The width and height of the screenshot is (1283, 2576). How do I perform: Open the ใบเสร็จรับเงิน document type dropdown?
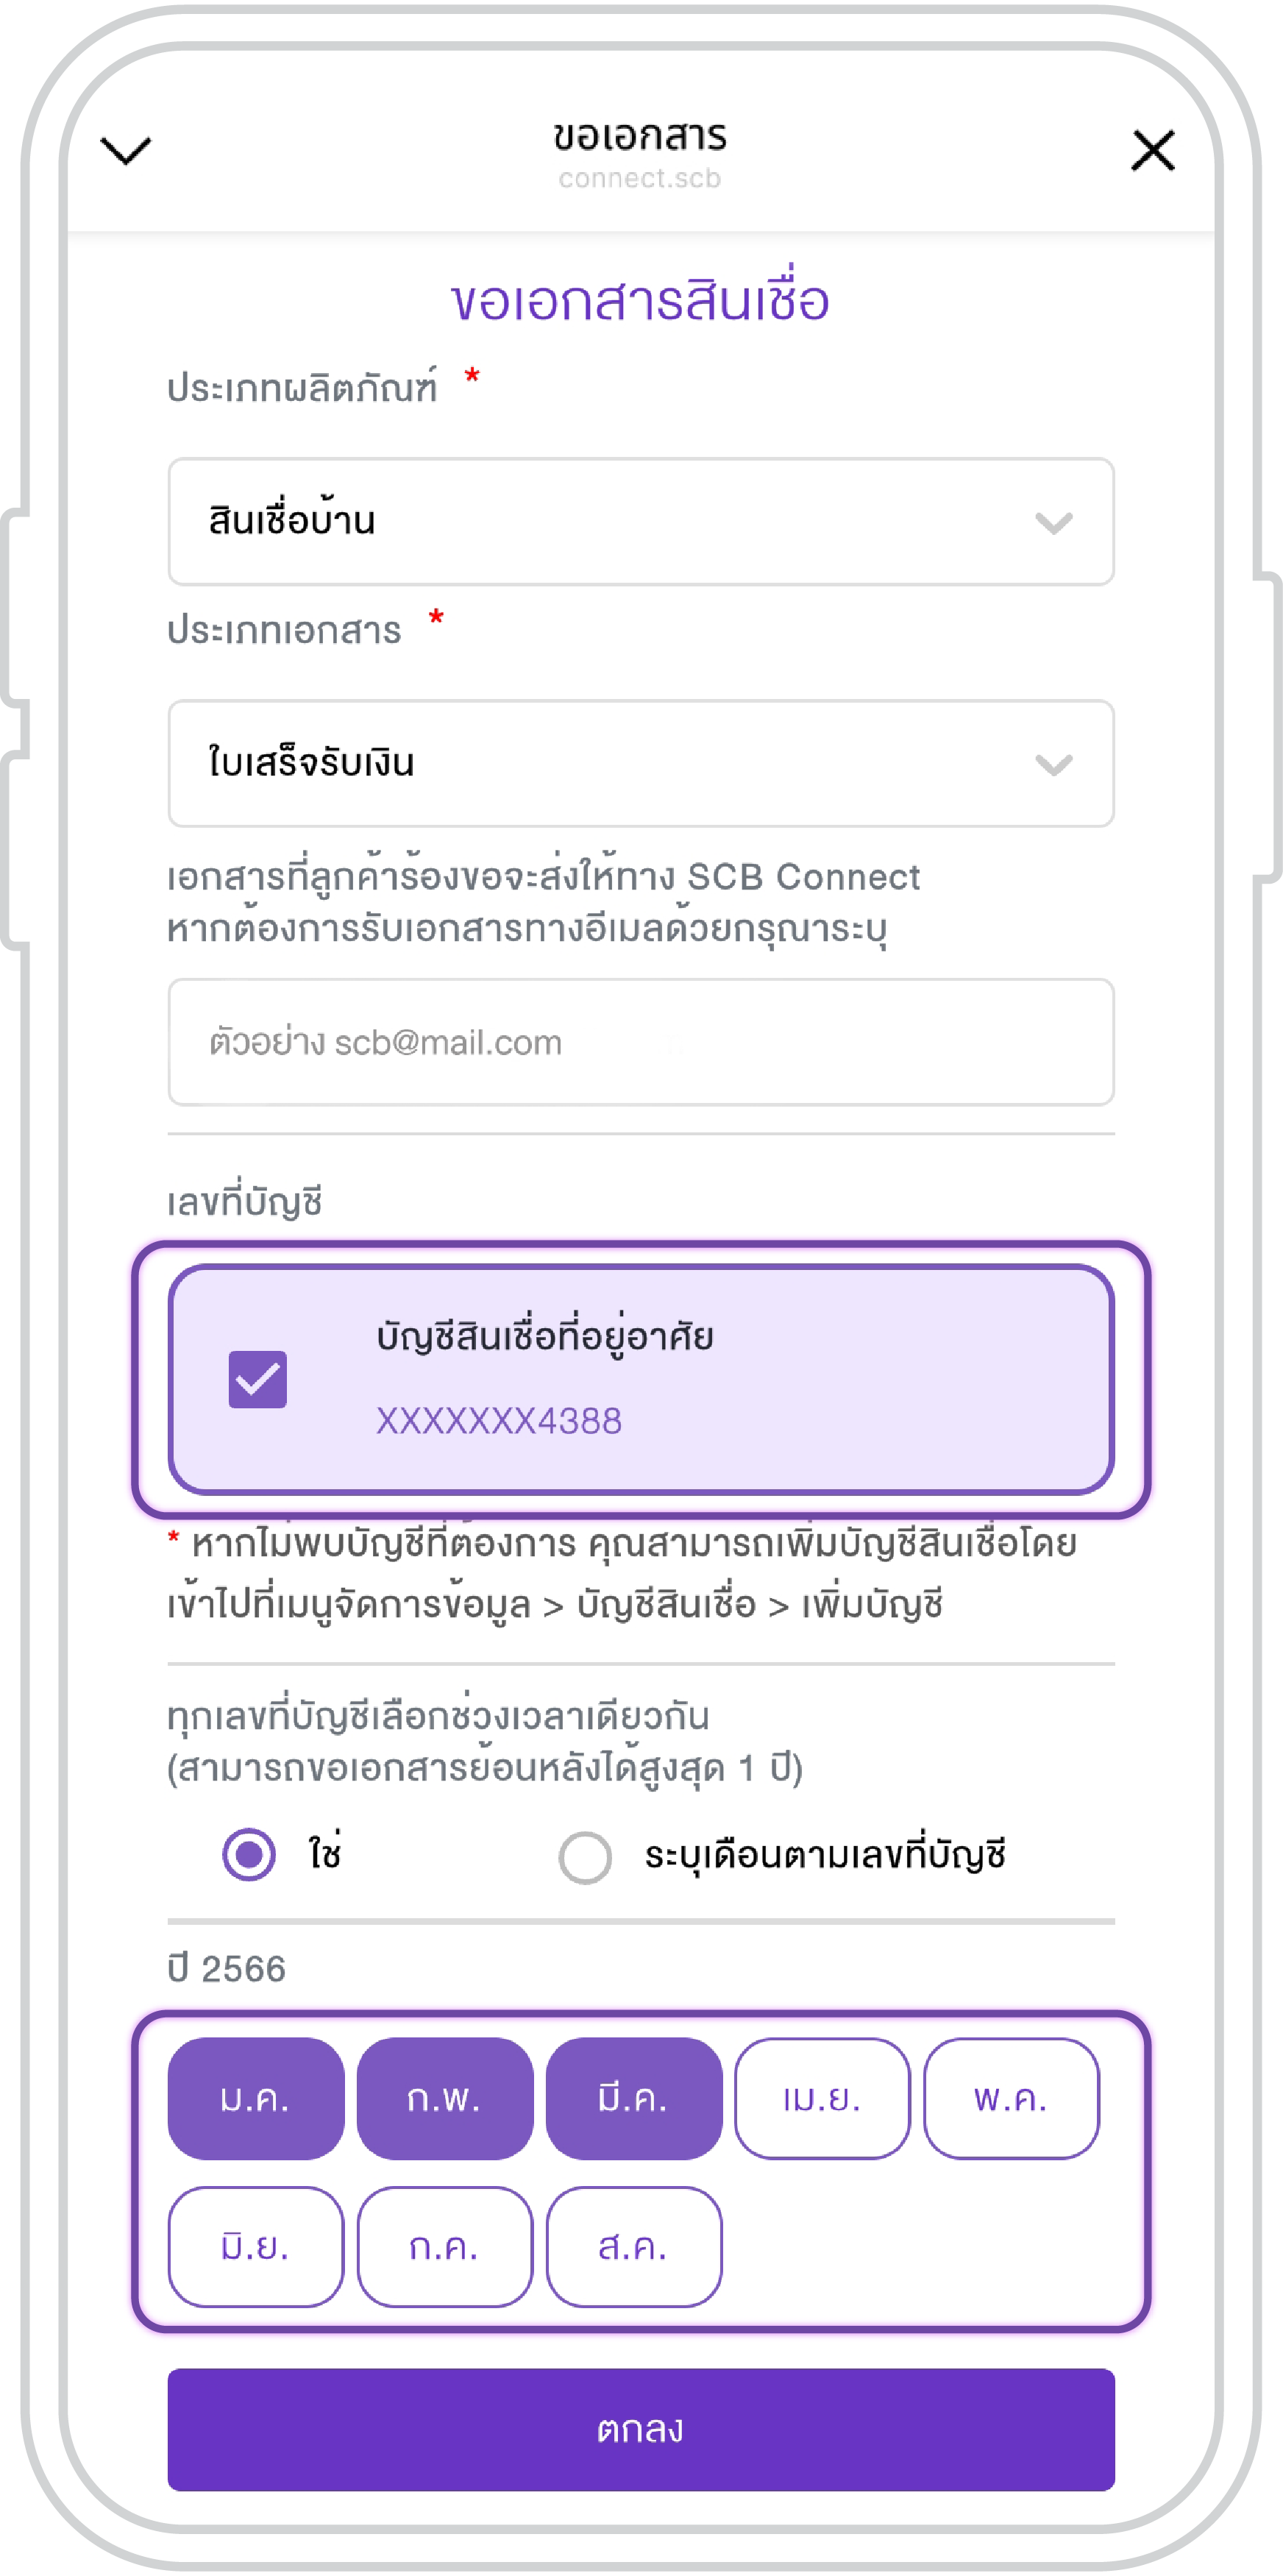click(x=641, y=763)
